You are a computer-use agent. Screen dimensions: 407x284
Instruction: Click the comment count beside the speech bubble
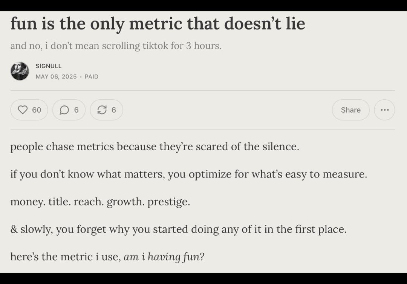[x=76, y=110]
